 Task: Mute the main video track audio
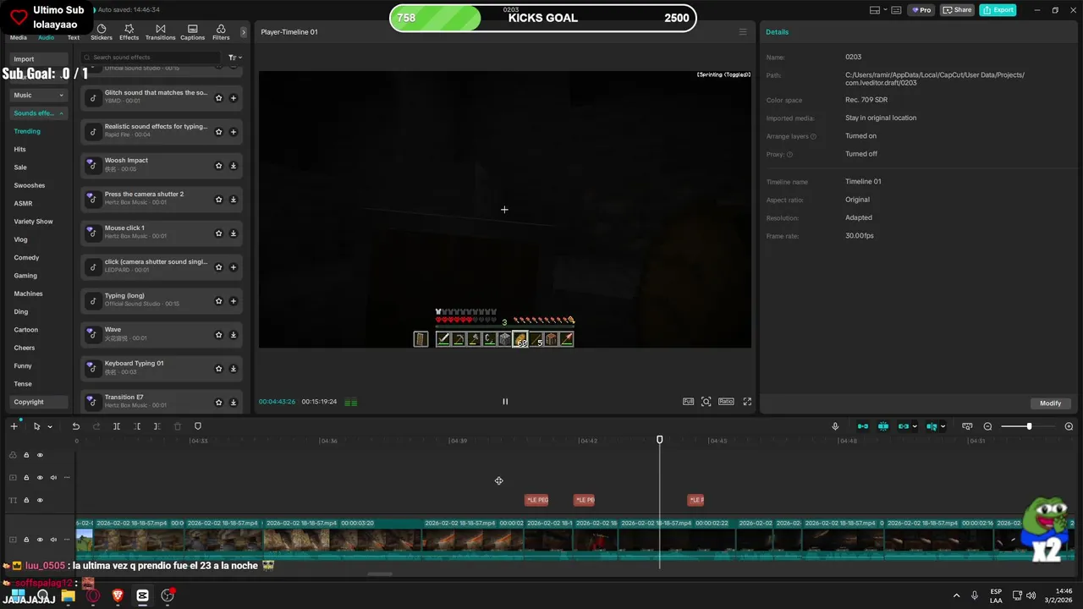(53, 540)
